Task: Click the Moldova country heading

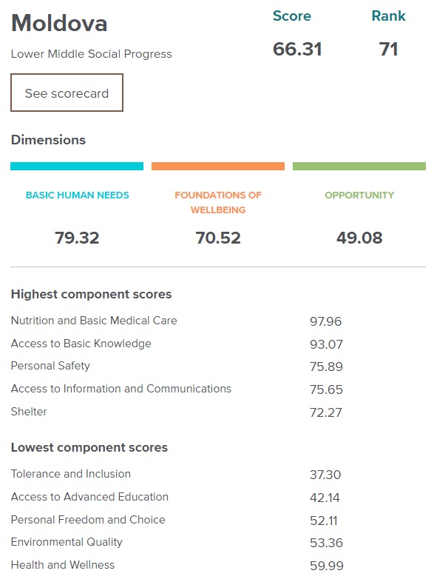Action: tap(59, 23)
